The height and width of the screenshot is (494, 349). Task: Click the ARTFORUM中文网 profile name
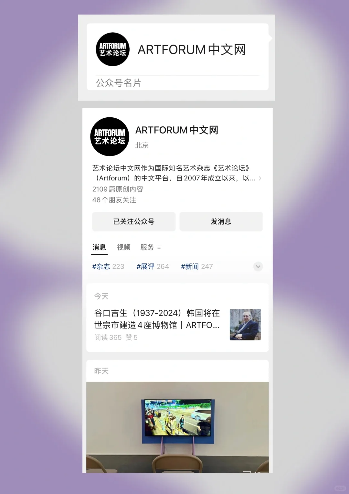(x=177, y=130)
